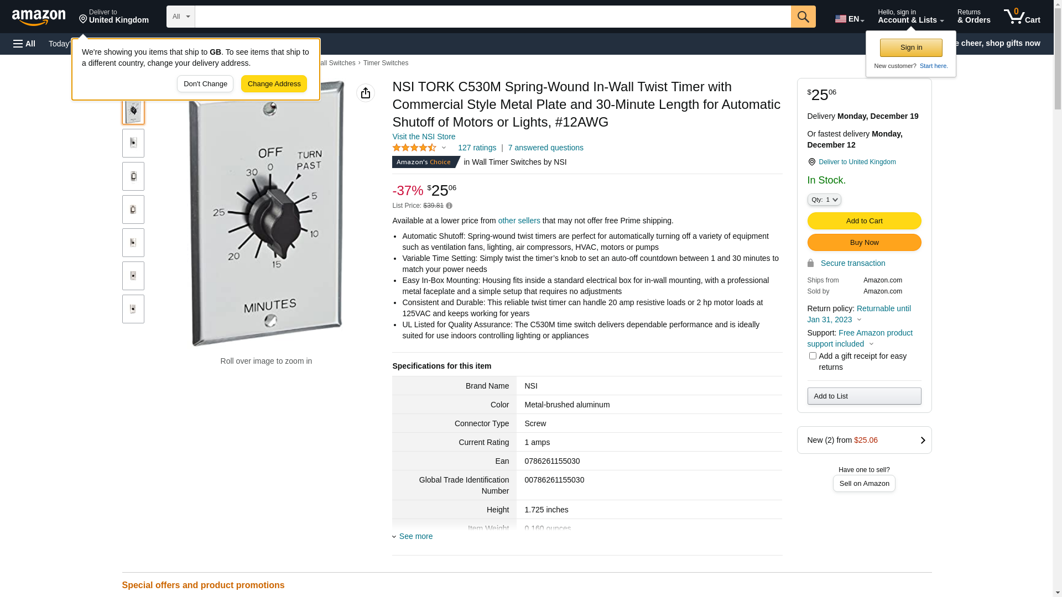The height and width of the screenshot is (597, 1062).
Task: Open the search category All dropdown
Action: point(180,17)
